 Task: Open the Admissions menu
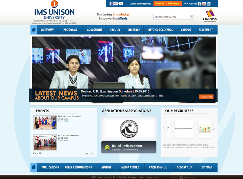tap(94, 30)
